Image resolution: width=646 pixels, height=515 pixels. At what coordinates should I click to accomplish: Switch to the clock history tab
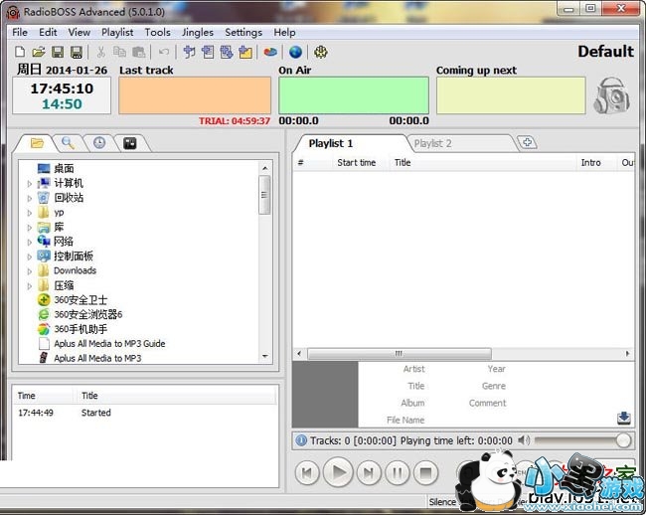99,143
